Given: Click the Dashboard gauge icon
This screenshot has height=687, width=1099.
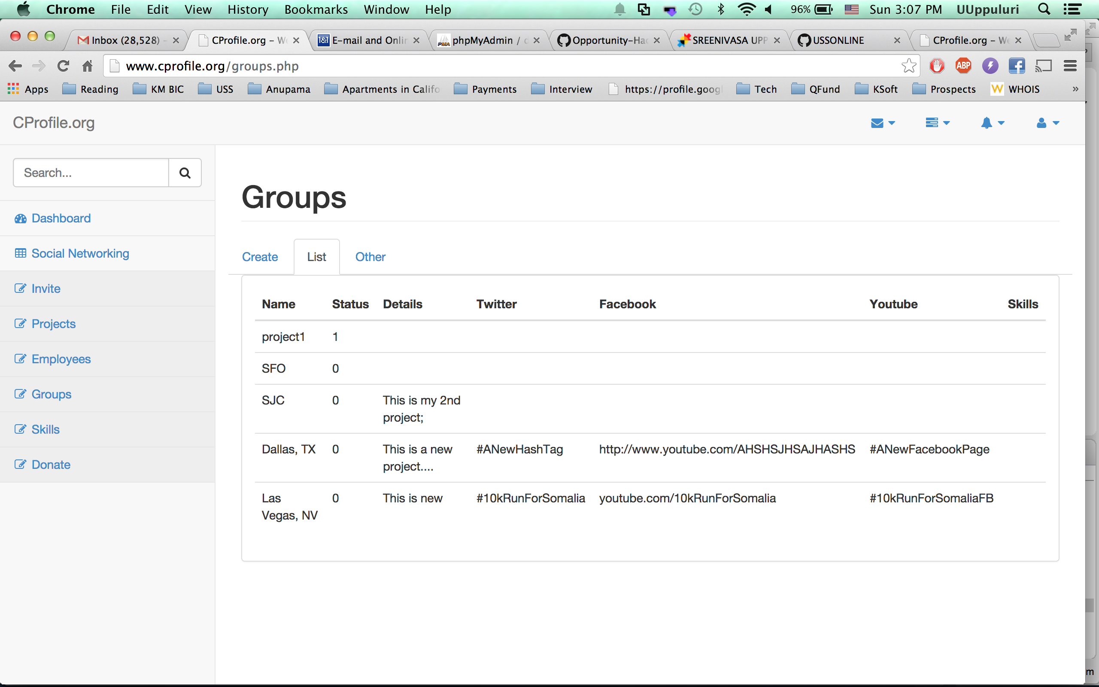Looking at the screenshot, I should click(21, 219).
